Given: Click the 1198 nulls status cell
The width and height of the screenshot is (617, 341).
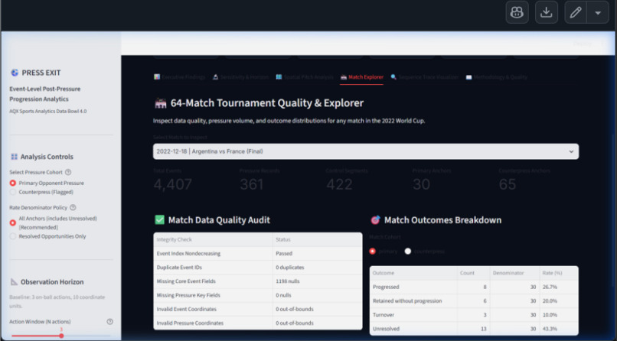Looking at the screenshot, I should coord(317,281).
